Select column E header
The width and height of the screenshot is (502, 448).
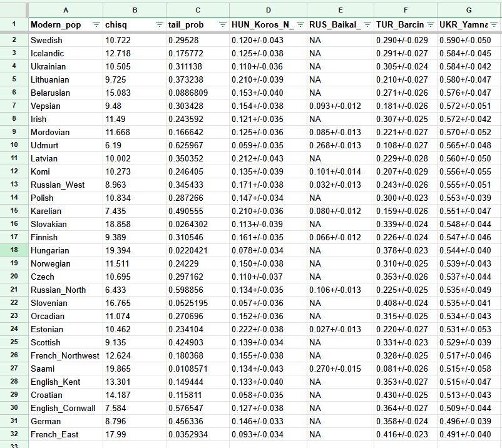[x=341, y=10]
